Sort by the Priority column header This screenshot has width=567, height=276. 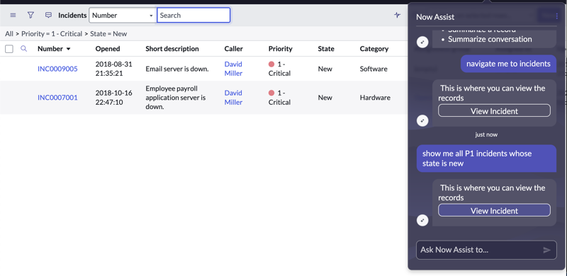(x=280, y=49)
